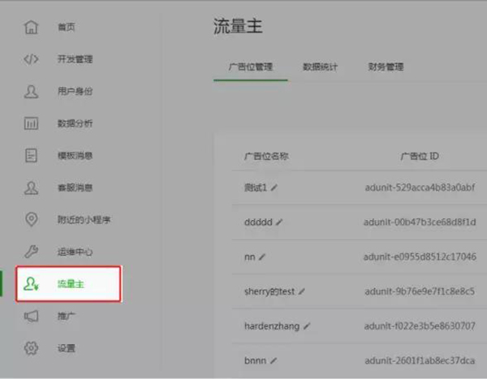Image resolution: width=487 pixels, height=379 pixels.
Task: Click the location pin icon for 附近的小程序
Action: [x=32, y=219]
